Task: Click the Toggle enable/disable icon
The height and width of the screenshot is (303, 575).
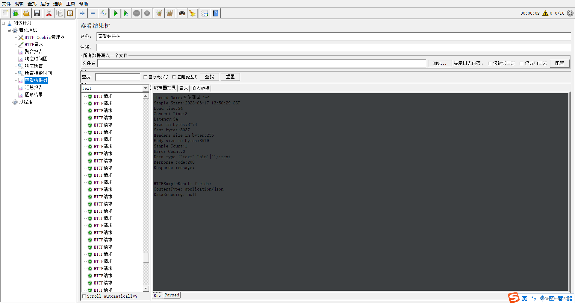Action: click(x=103, y=13)
